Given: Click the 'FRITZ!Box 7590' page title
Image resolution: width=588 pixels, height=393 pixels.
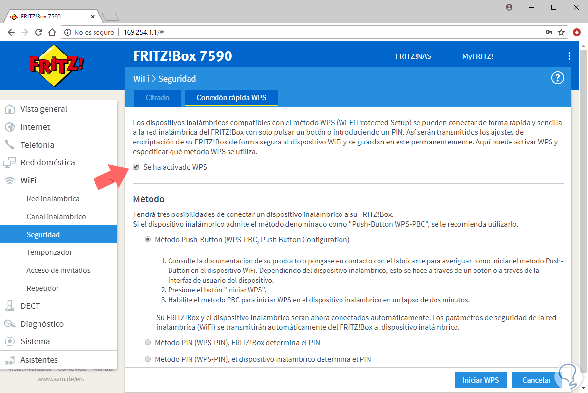Looking at the screenshot, I should pyautogui.click(x=183, y=56).
